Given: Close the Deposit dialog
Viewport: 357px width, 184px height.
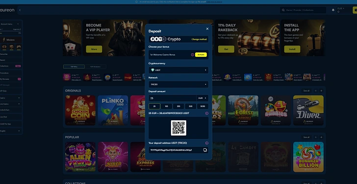Looking at the screenshot, I should tap(207, 29).
